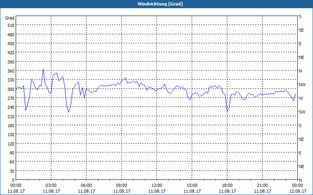Screen dimensions: 313x195
Task: Click the 0 value on the y-axis
Action: point(13,180)
